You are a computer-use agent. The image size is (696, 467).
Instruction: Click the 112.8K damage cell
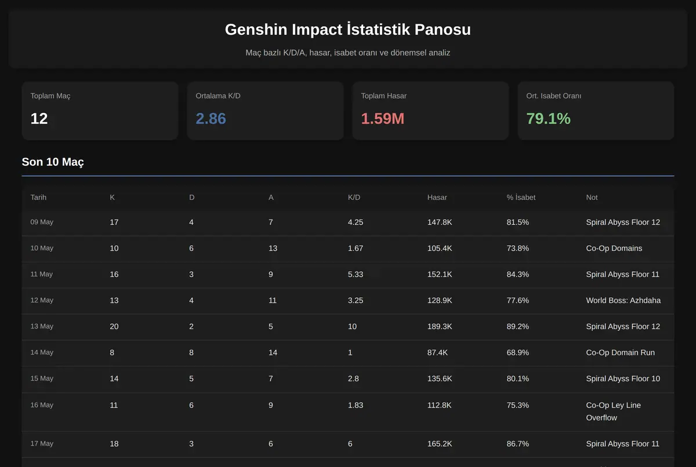440,405
